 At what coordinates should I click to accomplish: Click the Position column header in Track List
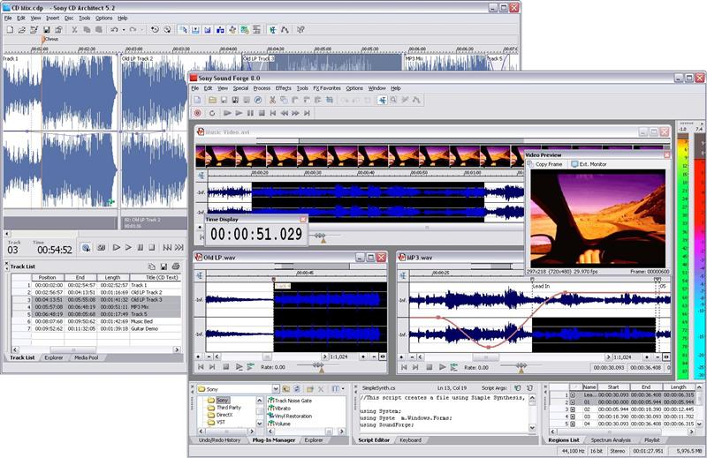click(48, 277)
